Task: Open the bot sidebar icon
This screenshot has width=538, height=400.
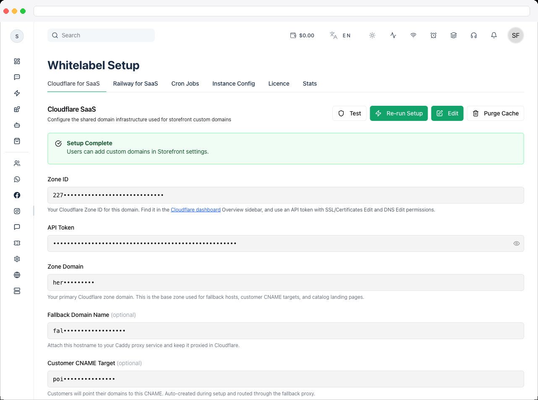Action: [x=17, y=125]
